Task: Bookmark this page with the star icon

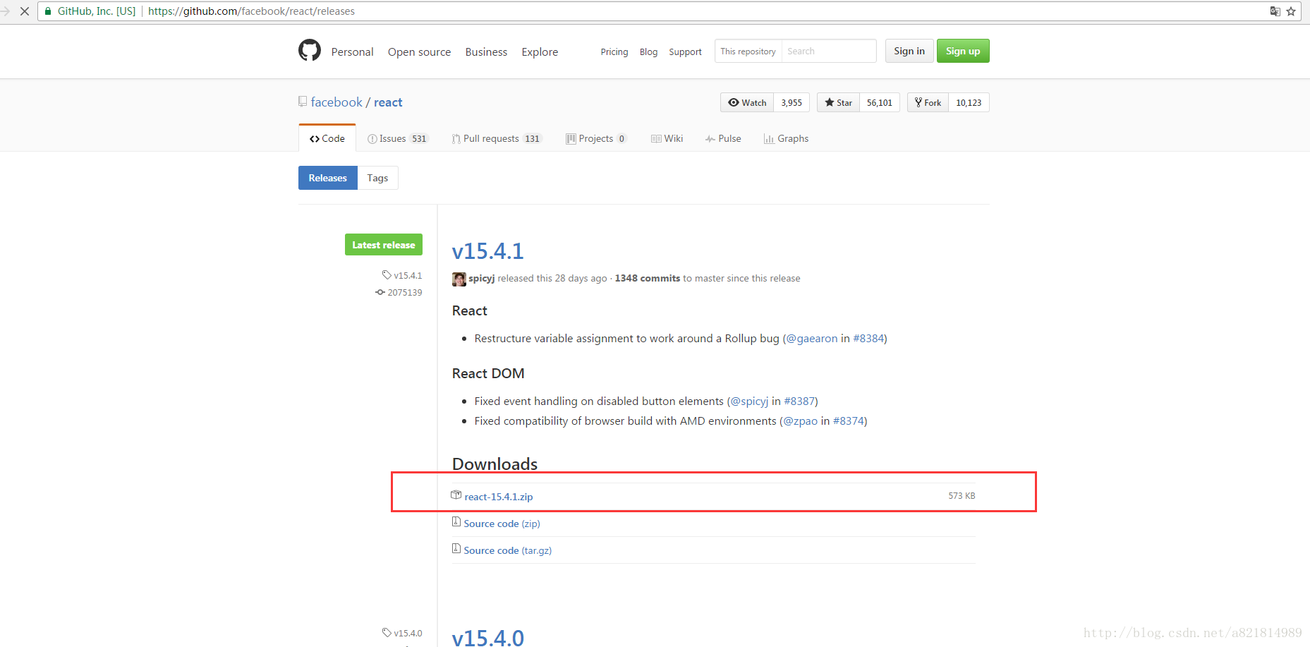Action: tap(1291, 11)
